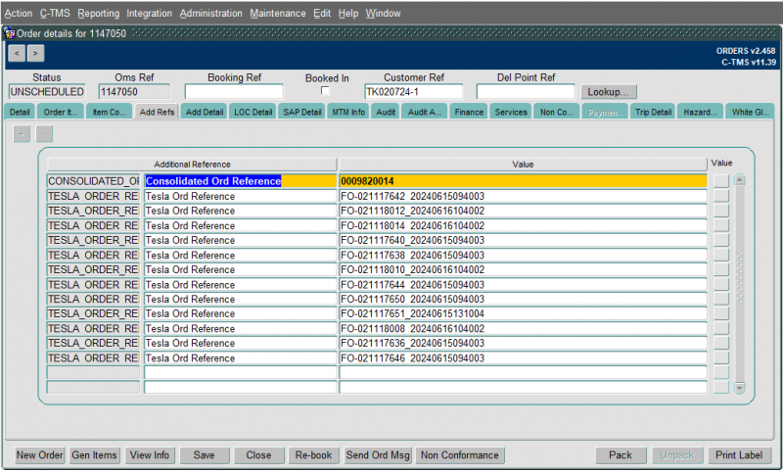Switch to the White Gl... tab
Viewport: 783px width, 473px height.
(750, 112)
